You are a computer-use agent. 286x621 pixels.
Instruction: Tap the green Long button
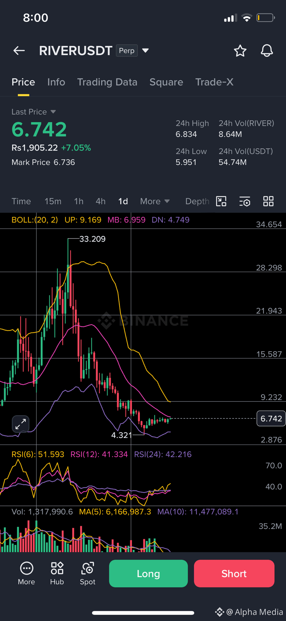(x=149, y=574)
